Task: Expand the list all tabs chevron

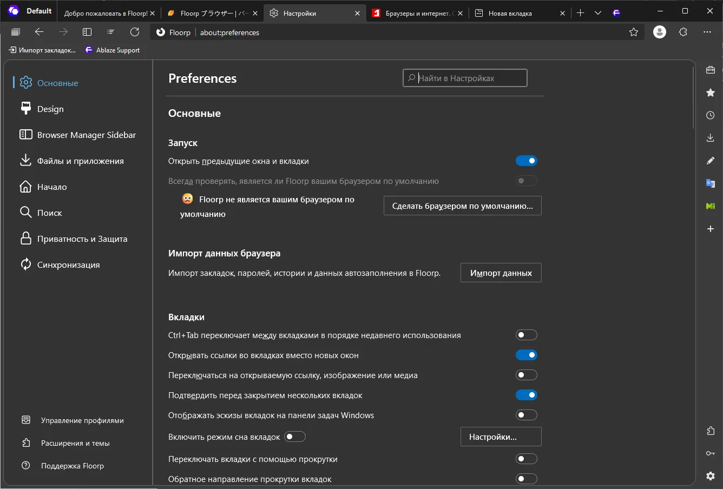Action: coord(598,13)
